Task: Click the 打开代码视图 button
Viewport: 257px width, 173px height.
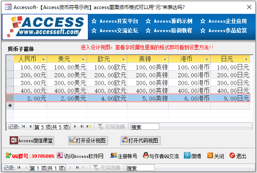Action: [140, 141]
